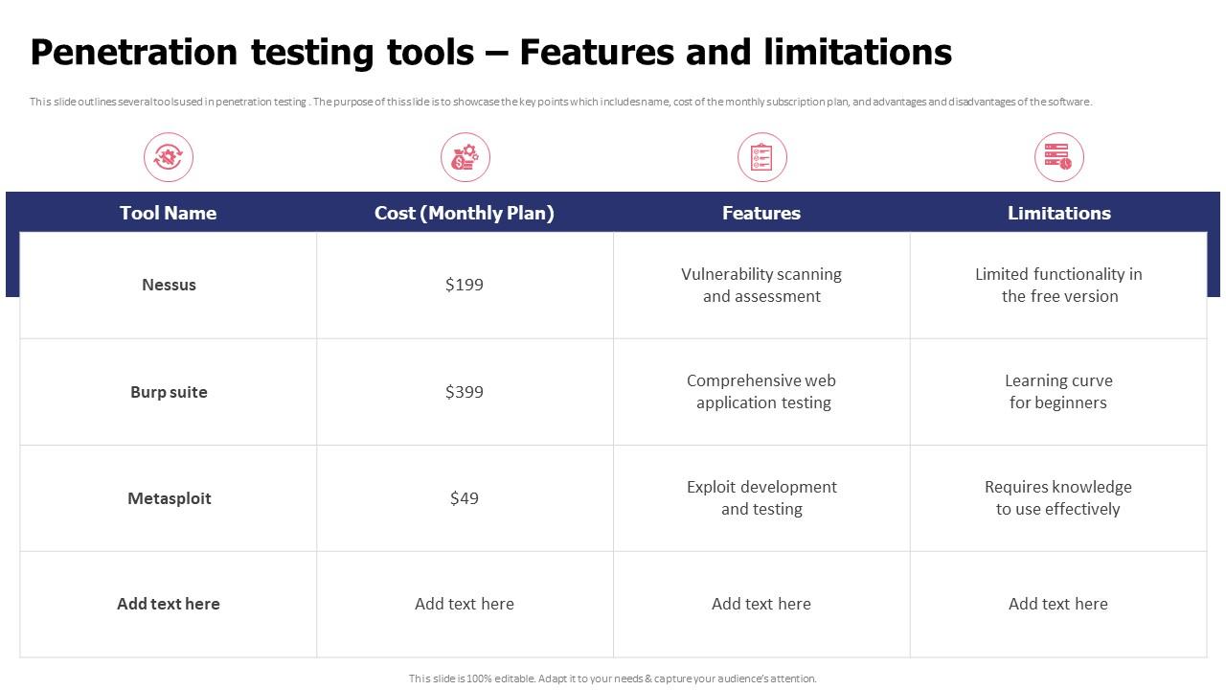Click the Comprehensive web application testing text
The width and height of the screenshot is (1226, 690).
pos(761,392)
